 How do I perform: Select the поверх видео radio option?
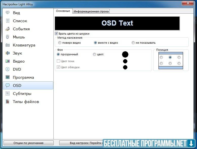pos(60,43)
